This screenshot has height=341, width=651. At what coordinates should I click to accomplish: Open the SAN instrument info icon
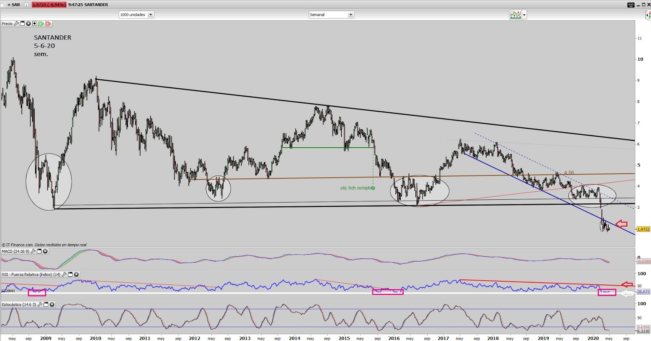pos(26,4)
